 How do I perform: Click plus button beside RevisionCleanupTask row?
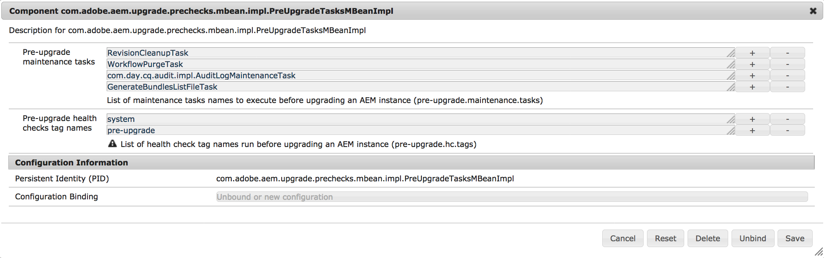[752, 53]
